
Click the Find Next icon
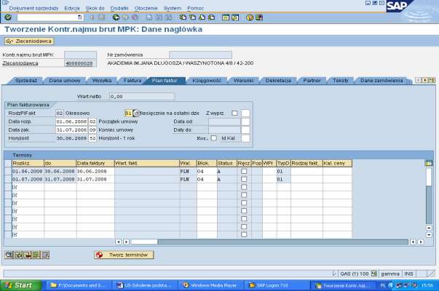[168, 17]
